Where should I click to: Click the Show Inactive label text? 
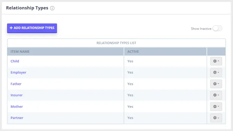(x=201, y=28)
